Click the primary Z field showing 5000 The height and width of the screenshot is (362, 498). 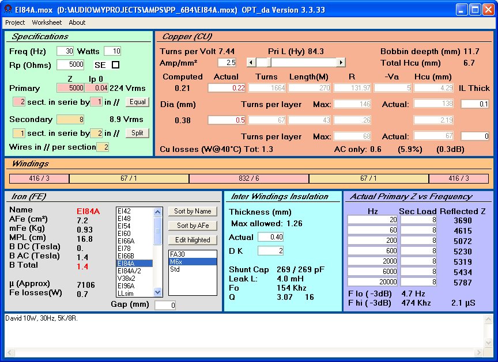[x=70, y=88]
